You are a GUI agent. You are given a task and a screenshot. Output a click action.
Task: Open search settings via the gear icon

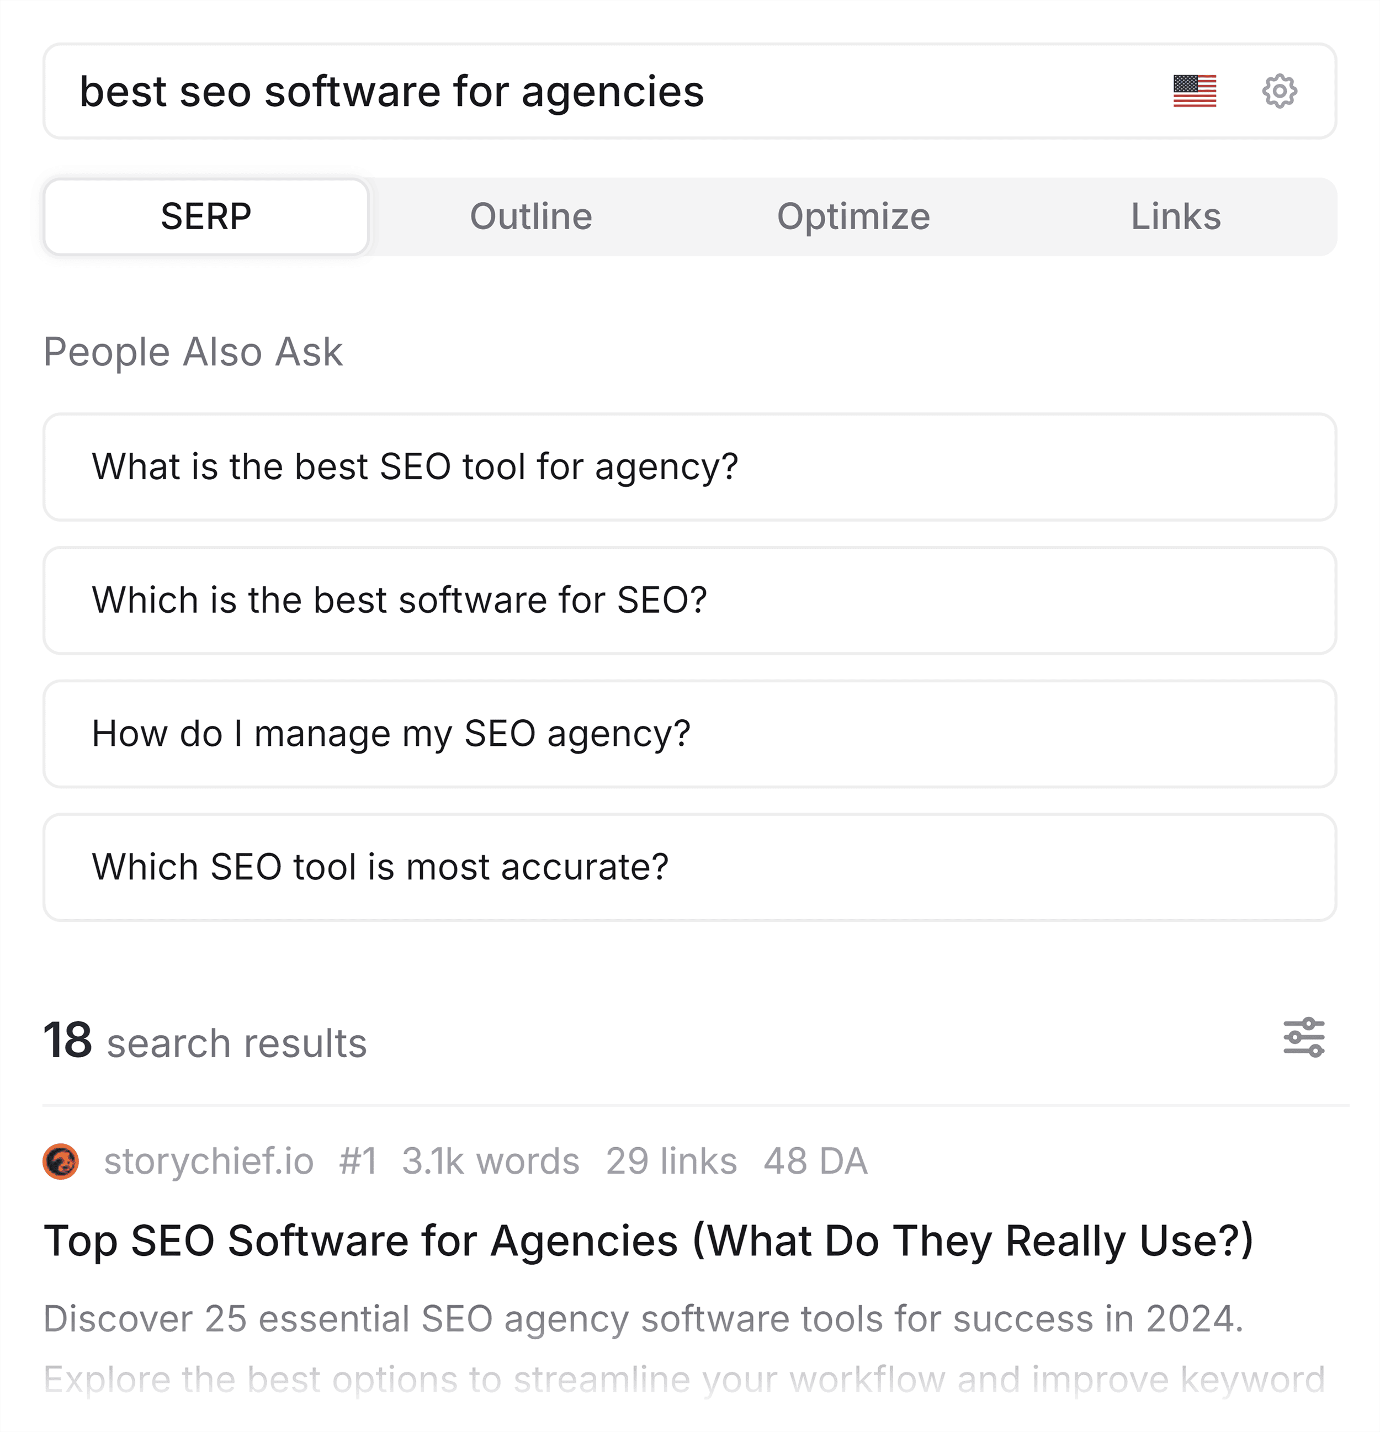coord(1282,91)
